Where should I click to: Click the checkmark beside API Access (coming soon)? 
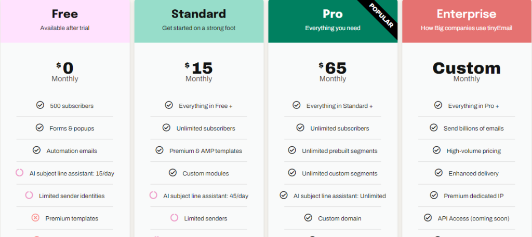[x=428, y=218]
